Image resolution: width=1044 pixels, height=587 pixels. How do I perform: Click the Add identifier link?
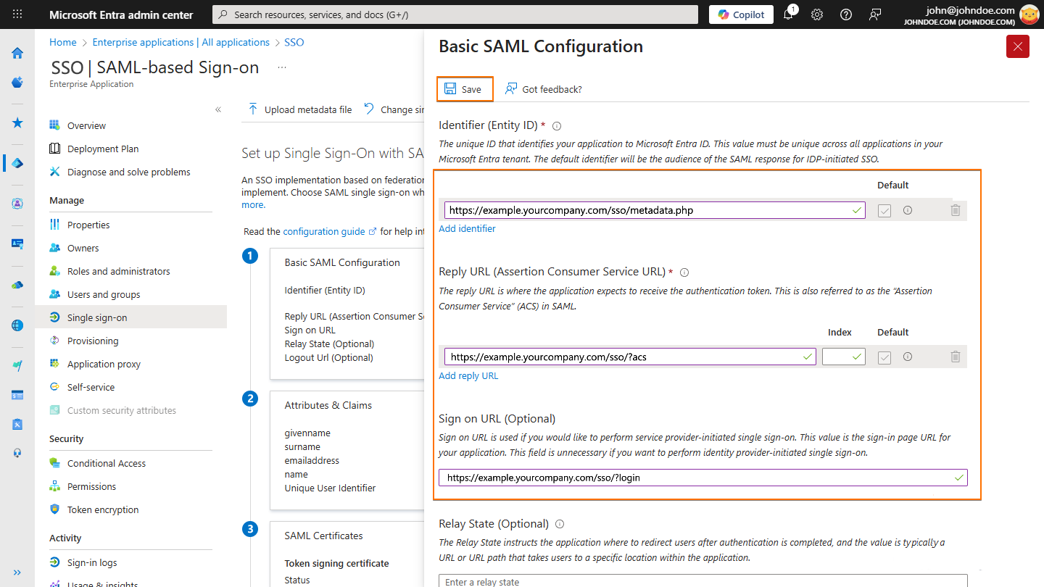coord(467,228)
